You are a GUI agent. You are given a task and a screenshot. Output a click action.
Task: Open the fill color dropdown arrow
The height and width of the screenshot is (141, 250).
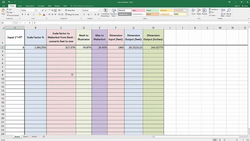pos(42,14)
